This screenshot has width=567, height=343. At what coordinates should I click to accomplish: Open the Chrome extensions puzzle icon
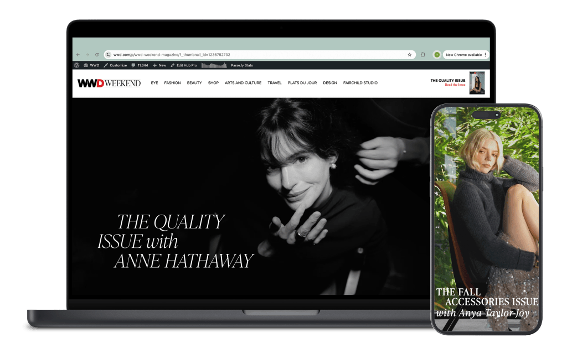[x=423, y=55]
